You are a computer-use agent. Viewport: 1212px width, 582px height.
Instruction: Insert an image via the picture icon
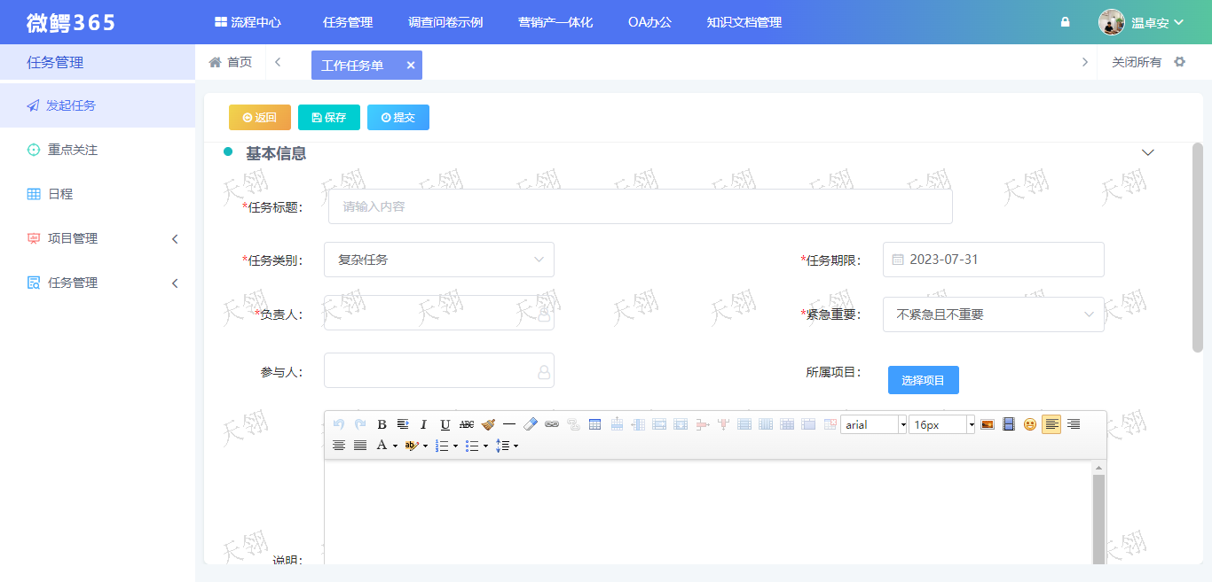pos(988,423)
